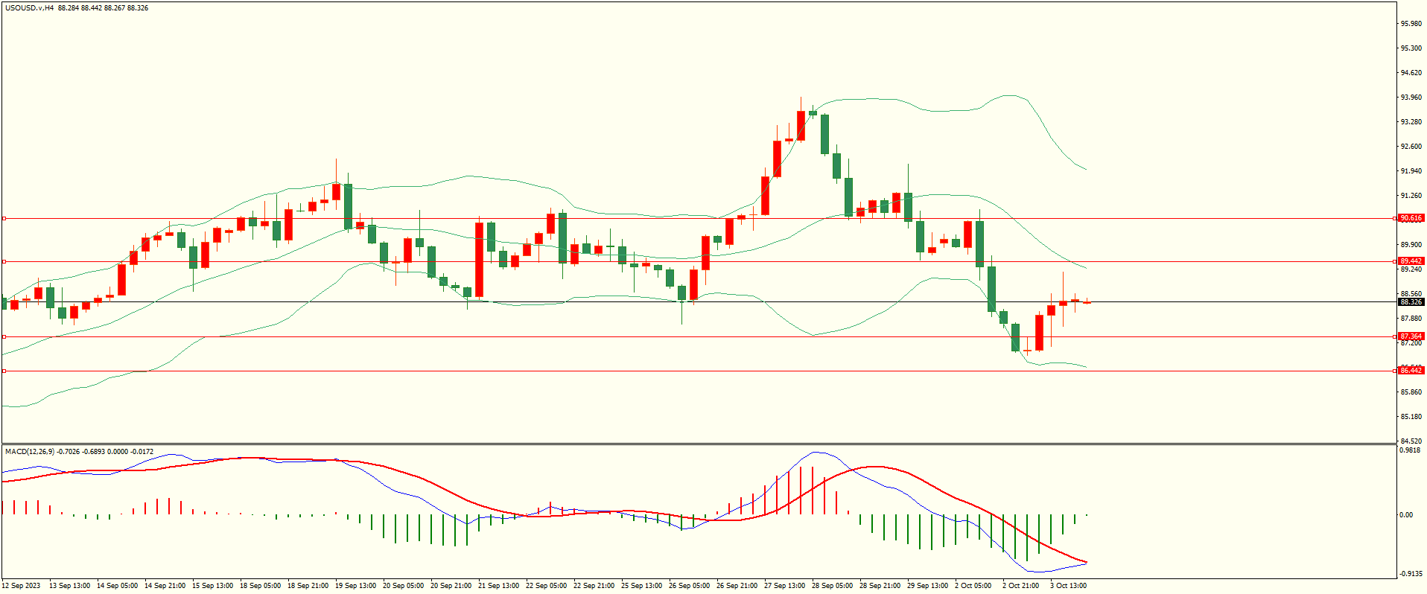Click the 26 Sep 05:00 time label
Screen dimensions: 1427x594
tap(689, 586)
